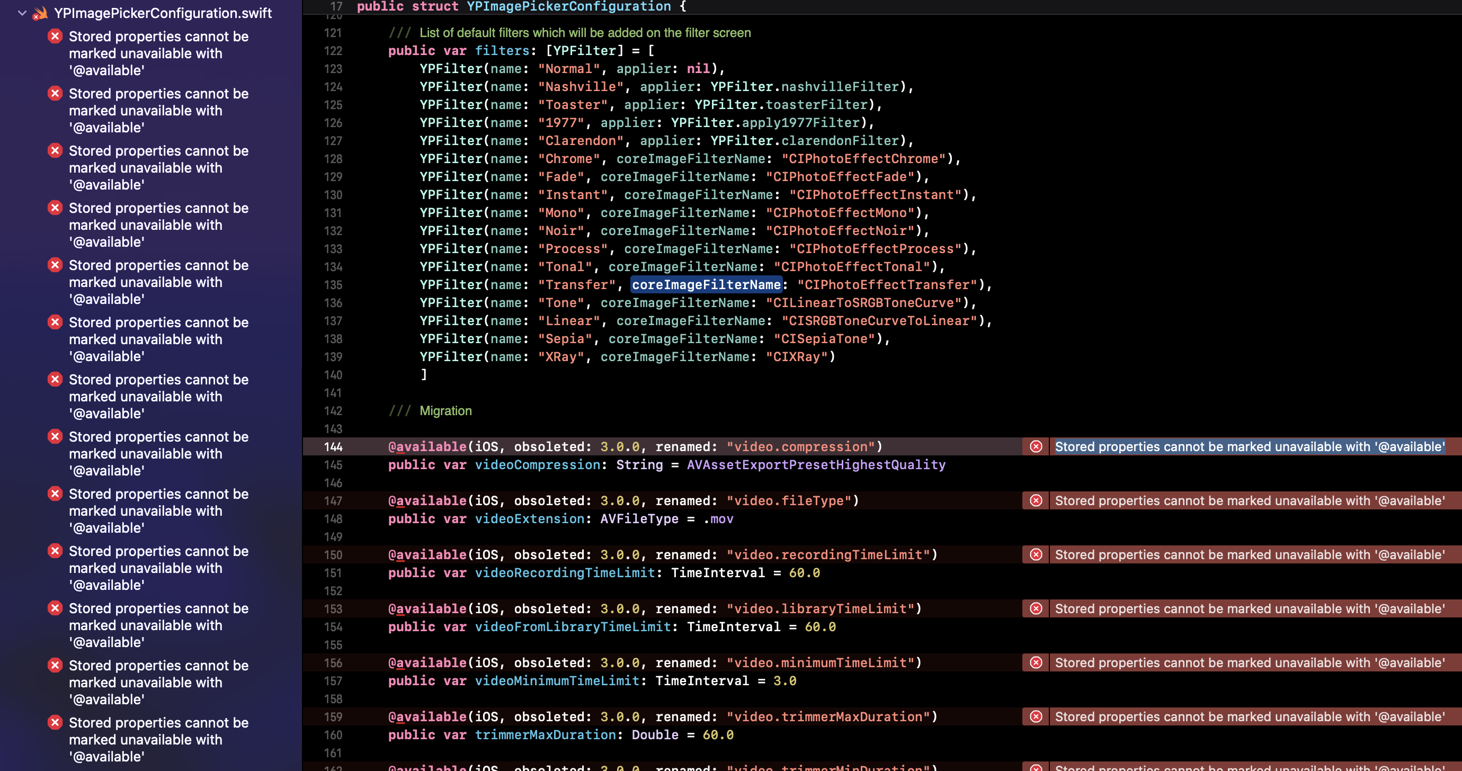Click the red error icon on line 150
1462x771 pixels.
pyautogui.click(x=1036, y=554)
